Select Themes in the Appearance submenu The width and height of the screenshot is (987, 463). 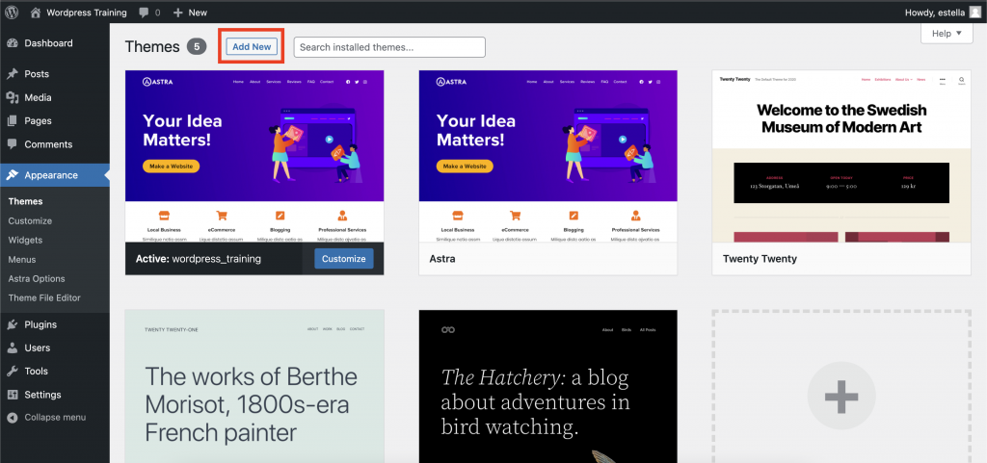pos(26,201)
